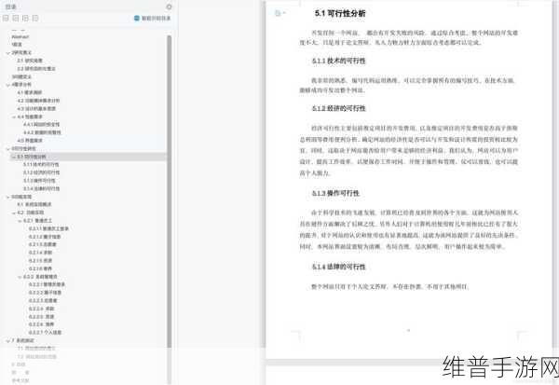Image resolution: width=559 pixels, height=385 pixels.
Task: Go to section 2.1 in the outline
Action: tap(30, 61)
